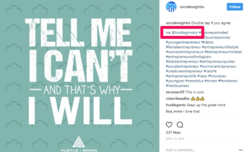Open the three-dots more options menu
This screenshot has height=152, width=245.
(x=241, y=150)
